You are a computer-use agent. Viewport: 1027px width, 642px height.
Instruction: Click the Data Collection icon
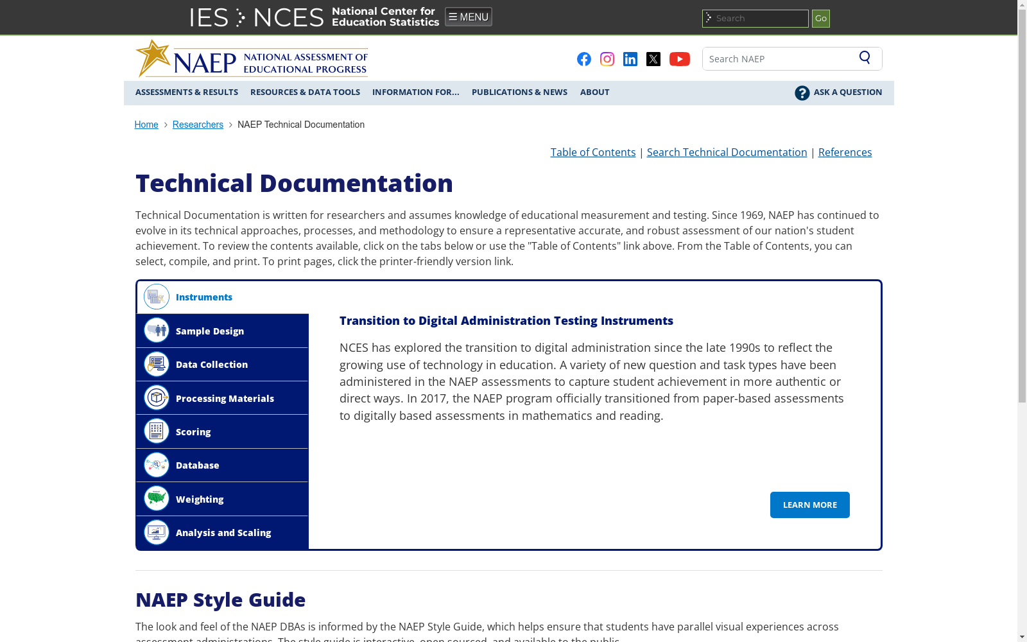[x=157, y=364]
